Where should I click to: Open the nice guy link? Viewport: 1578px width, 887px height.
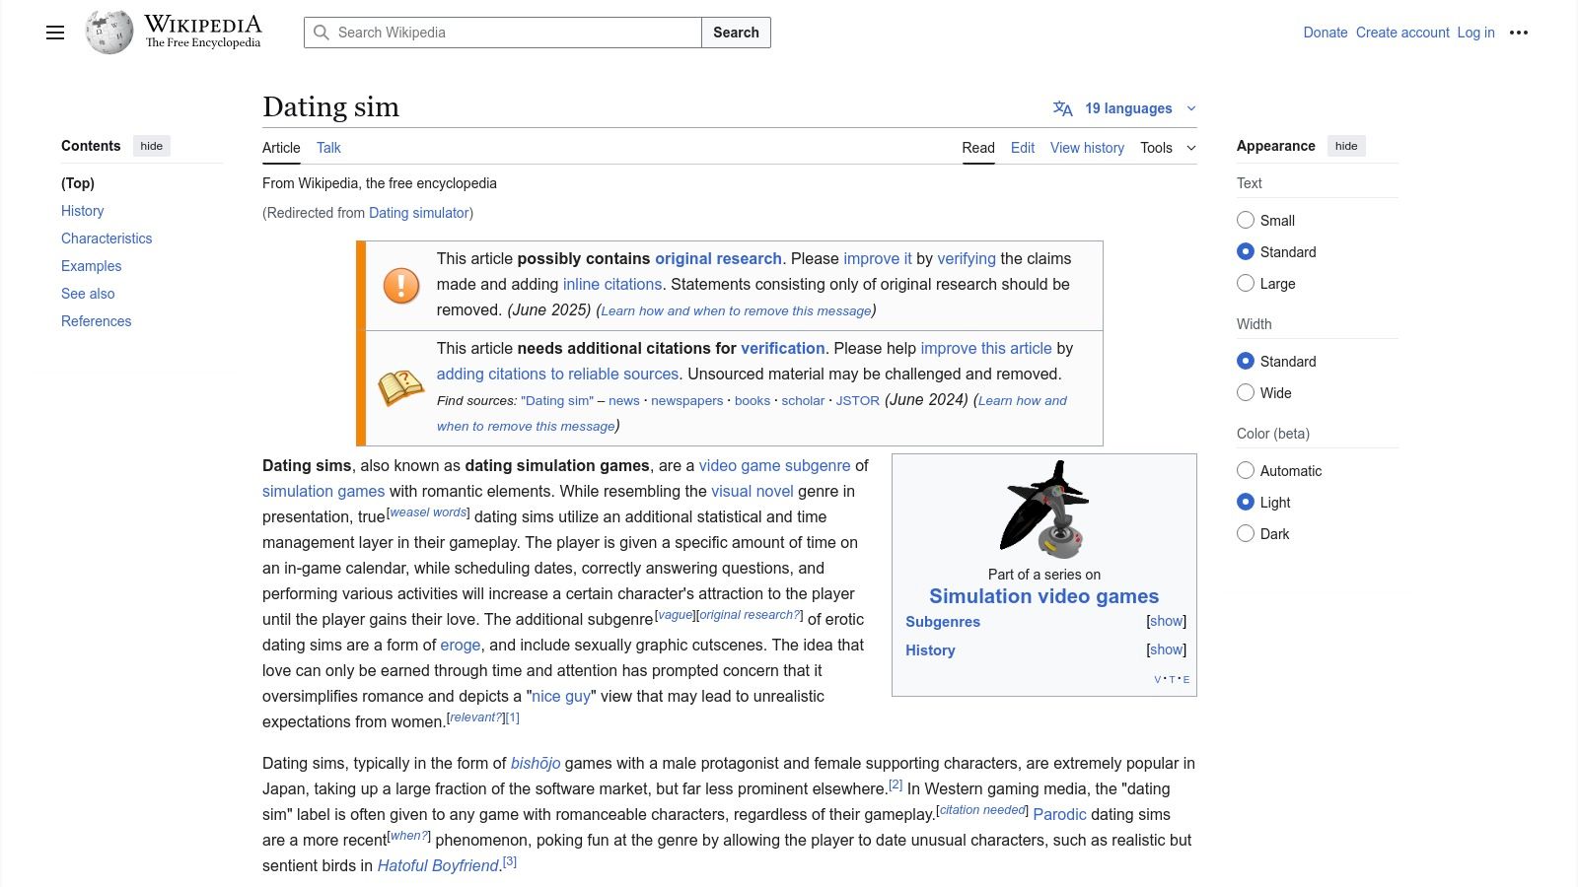(561, 696)
